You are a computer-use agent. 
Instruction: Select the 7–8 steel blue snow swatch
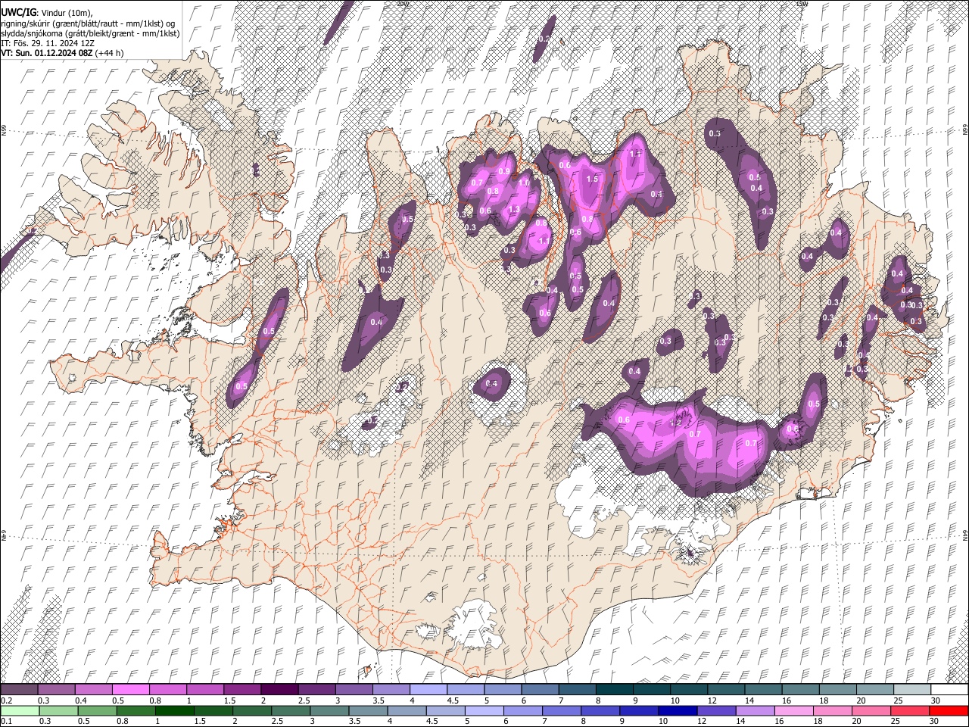coord(577,690)
